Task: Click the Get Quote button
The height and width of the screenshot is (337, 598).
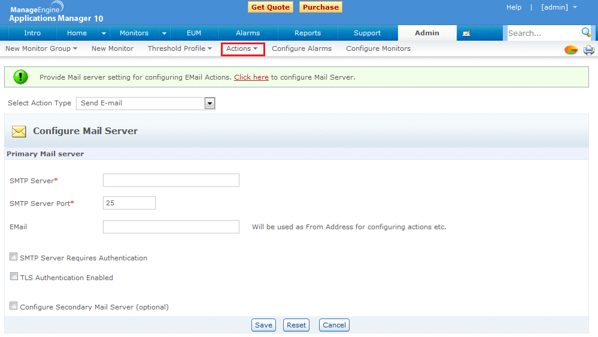Action: [x=271, y=7]
